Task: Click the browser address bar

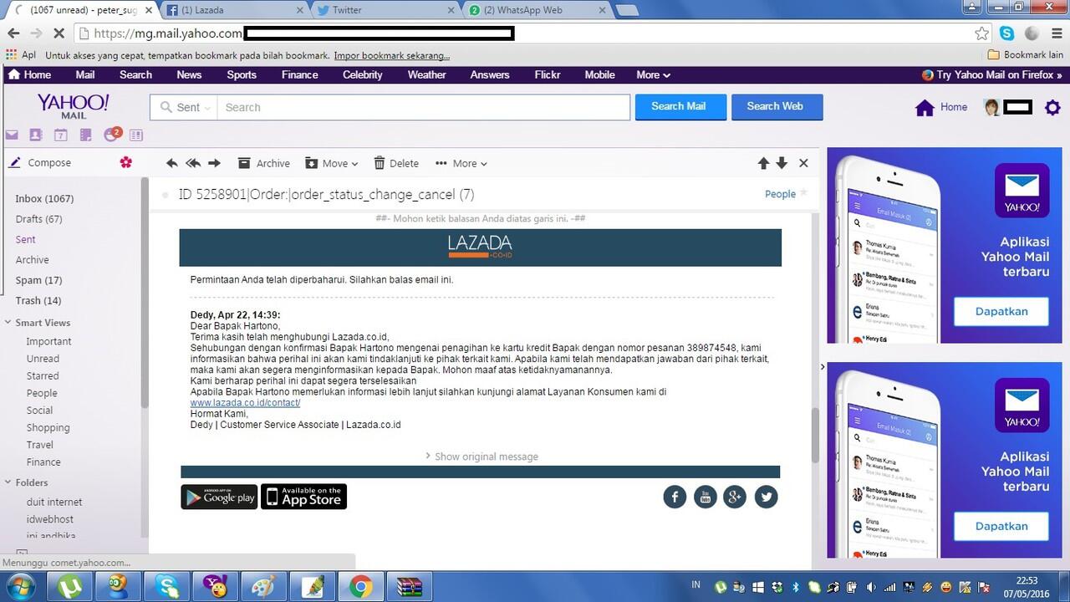Action: (531, 33)
